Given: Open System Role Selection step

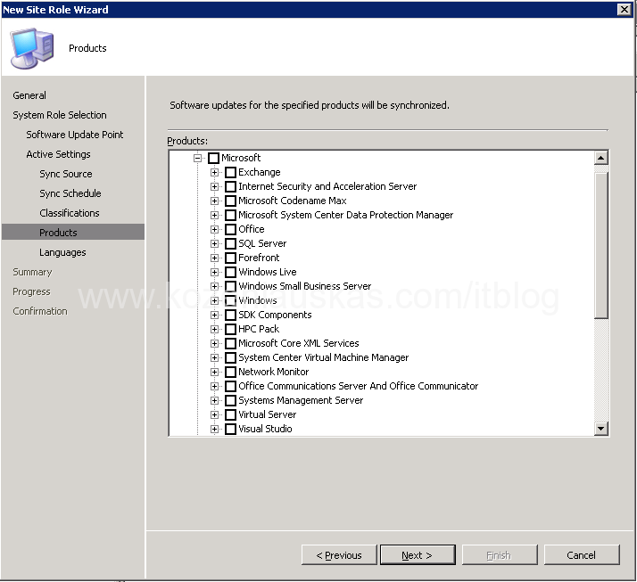Looking at the screenshot, I should pos(60,115).
